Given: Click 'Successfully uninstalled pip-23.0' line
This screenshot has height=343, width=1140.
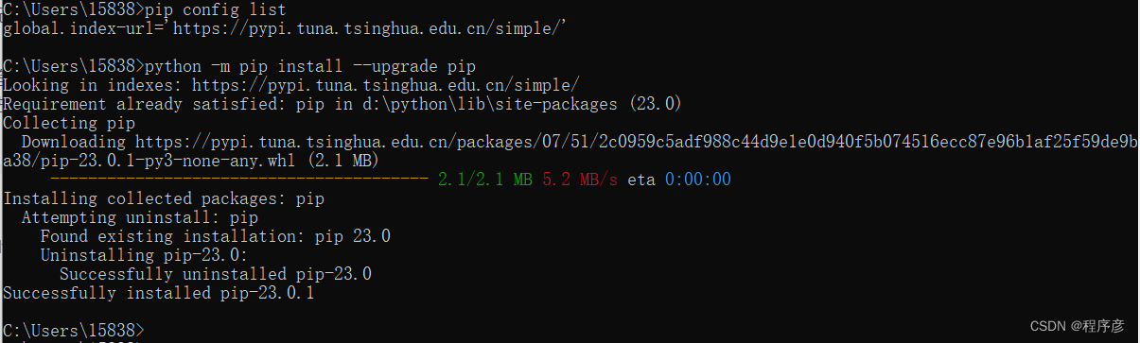Looking at the screenshot, I should [215, 274].
